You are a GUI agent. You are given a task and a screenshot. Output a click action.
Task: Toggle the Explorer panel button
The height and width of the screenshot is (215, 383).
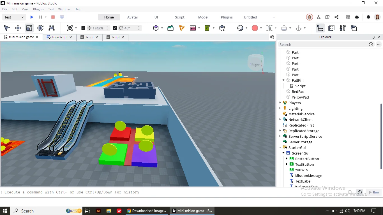coord(320,28)
